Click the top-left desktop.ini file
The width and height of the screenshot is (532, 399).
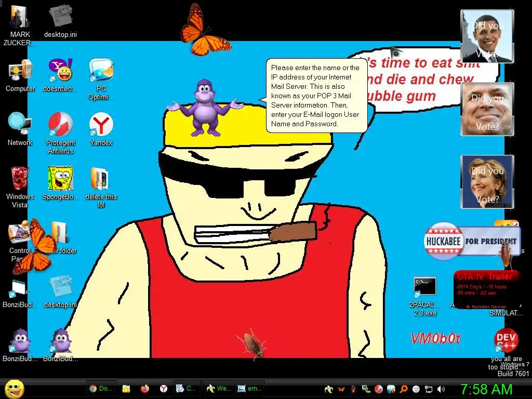pyautogui.click(x=60, y=21)
